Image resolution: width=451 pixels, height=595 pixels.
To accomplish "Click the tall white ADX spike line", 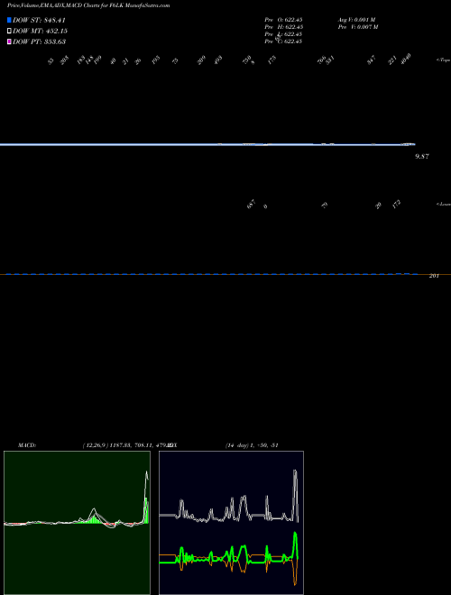I will pyautogui.click(x=295, y=495).
